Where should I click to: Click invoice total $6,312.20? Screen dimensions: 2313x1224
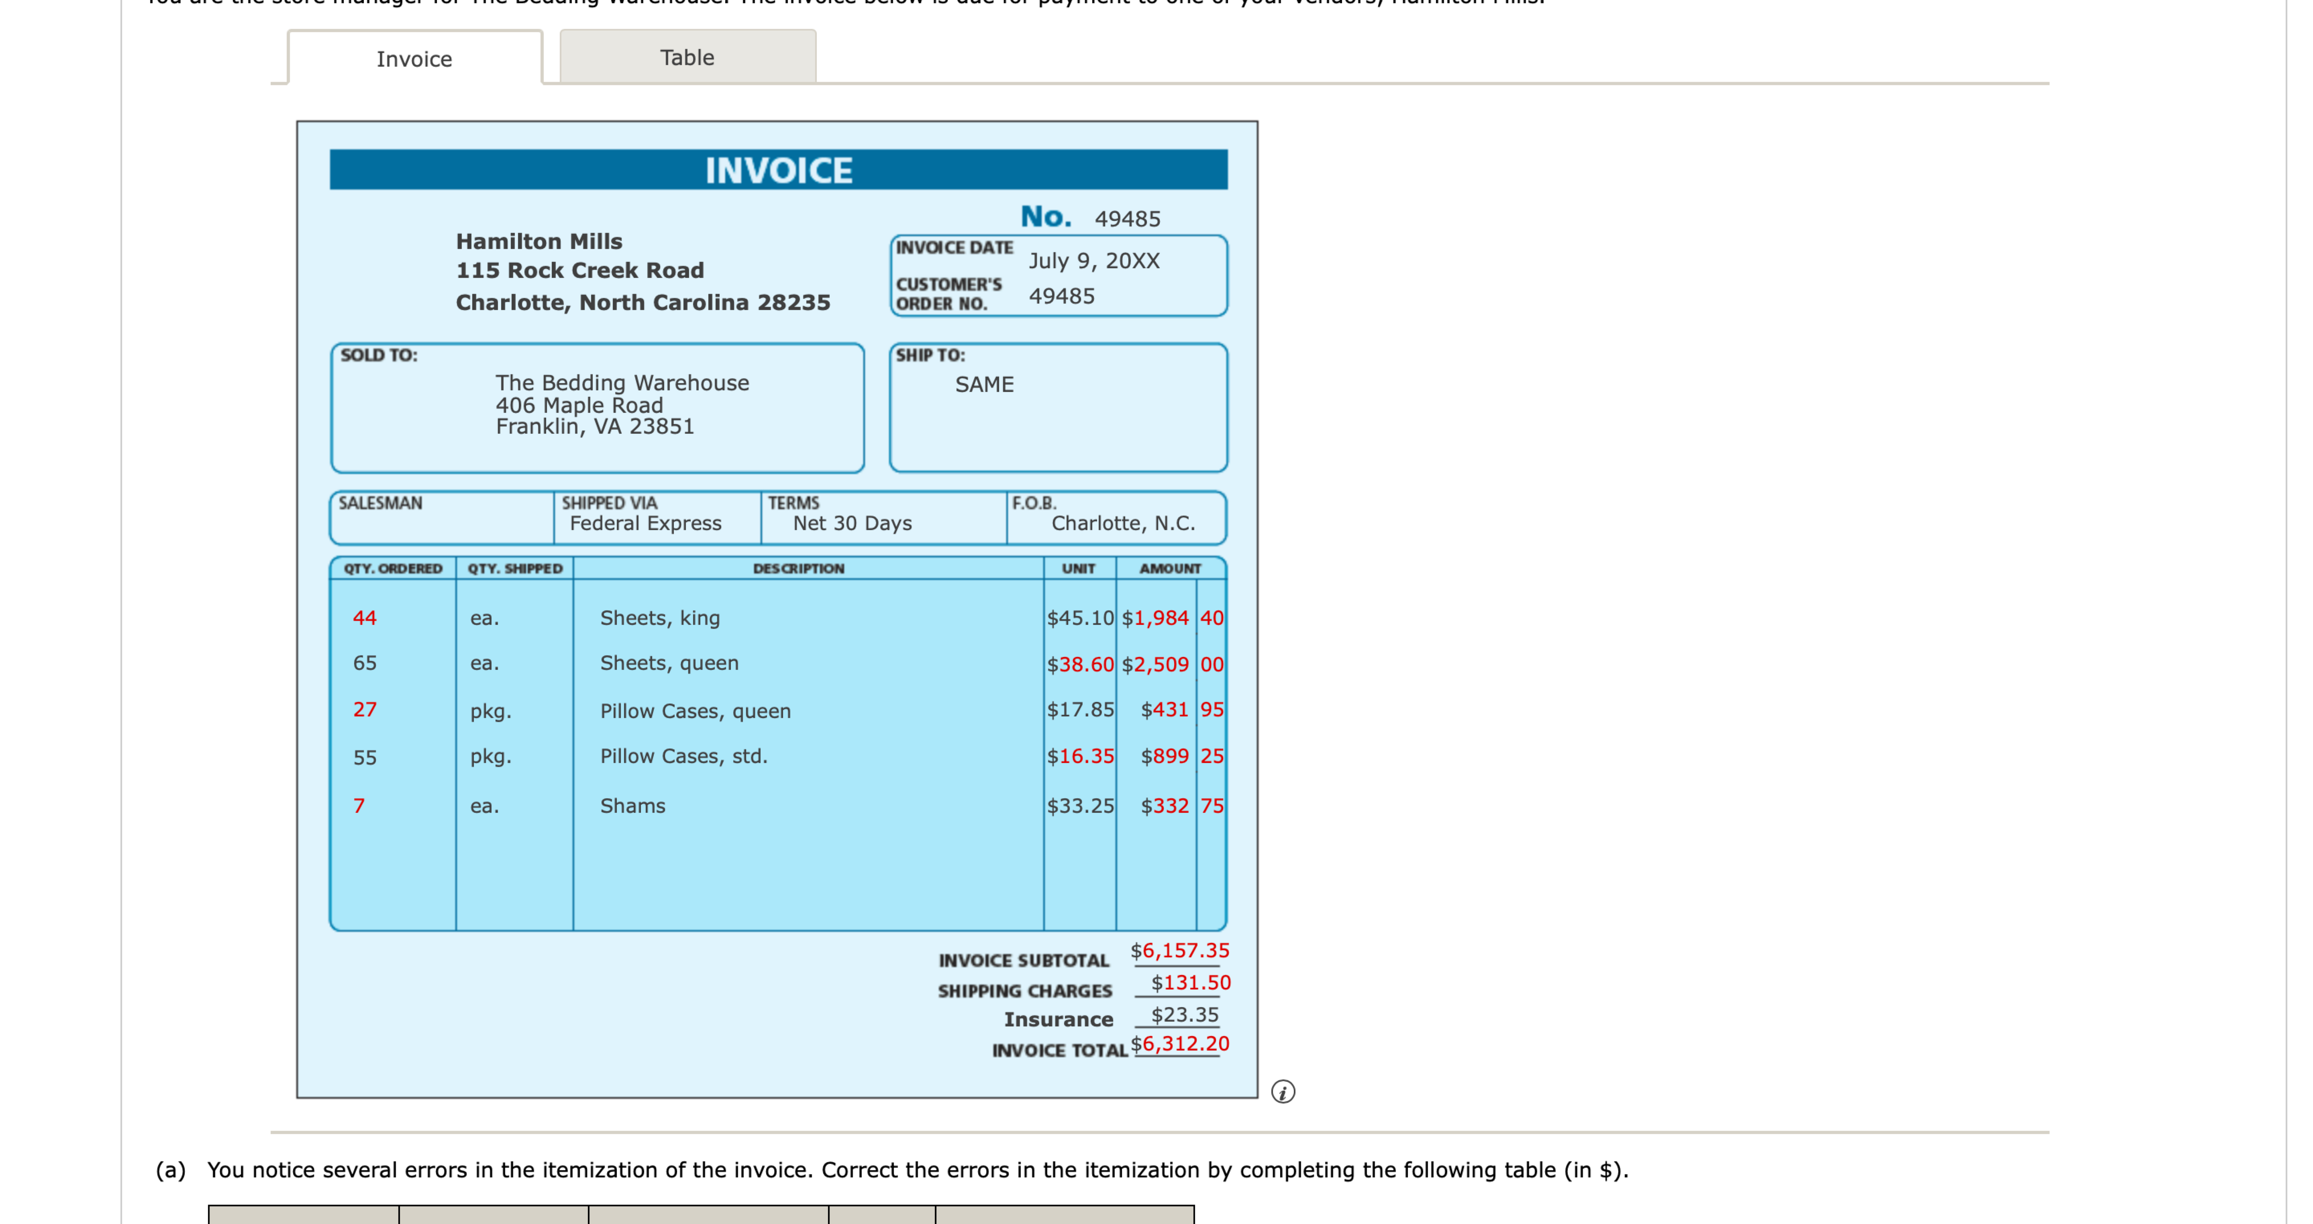[1179, 1044]
